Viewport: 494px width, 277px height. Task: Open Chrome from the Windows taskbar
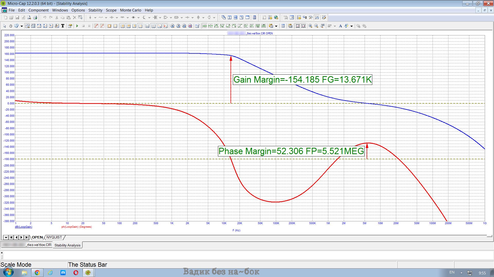click(x=37, y=273)
